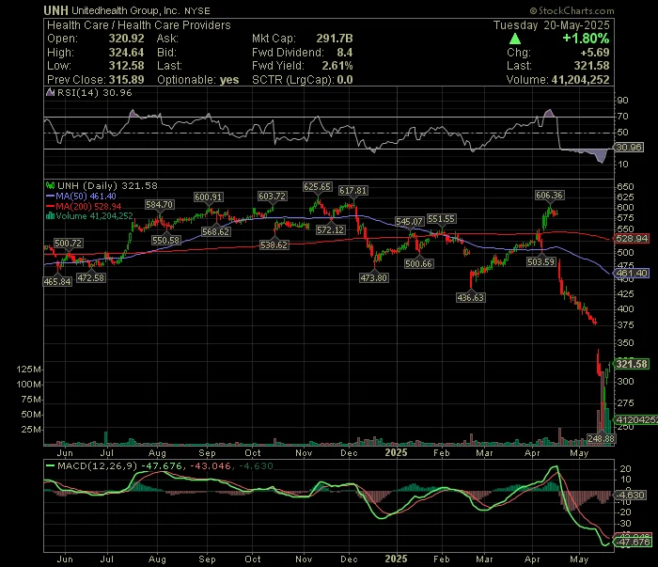Image resolution: width=658 pixels, height=567 pixels.
Task: Click the Volume legend bar icon
Action: tap(50, 215)
